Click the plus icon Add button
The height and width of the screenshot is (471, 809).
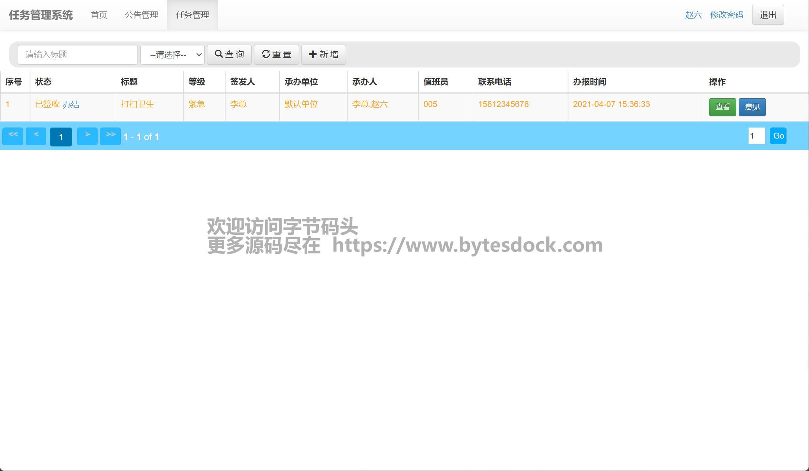pyautogui.click(x=323, y=54)
